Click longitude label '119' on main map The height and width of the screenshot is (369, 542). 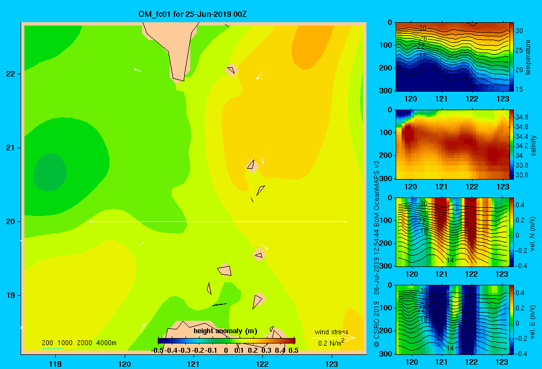point(55,364)
